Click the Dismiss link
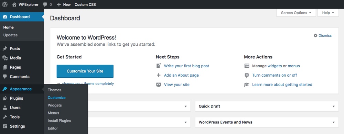Viewport: 344px width, 134px height. tap(325, 35)
